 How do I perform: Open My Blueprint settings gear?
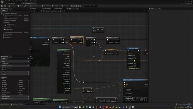pos(28,59)
